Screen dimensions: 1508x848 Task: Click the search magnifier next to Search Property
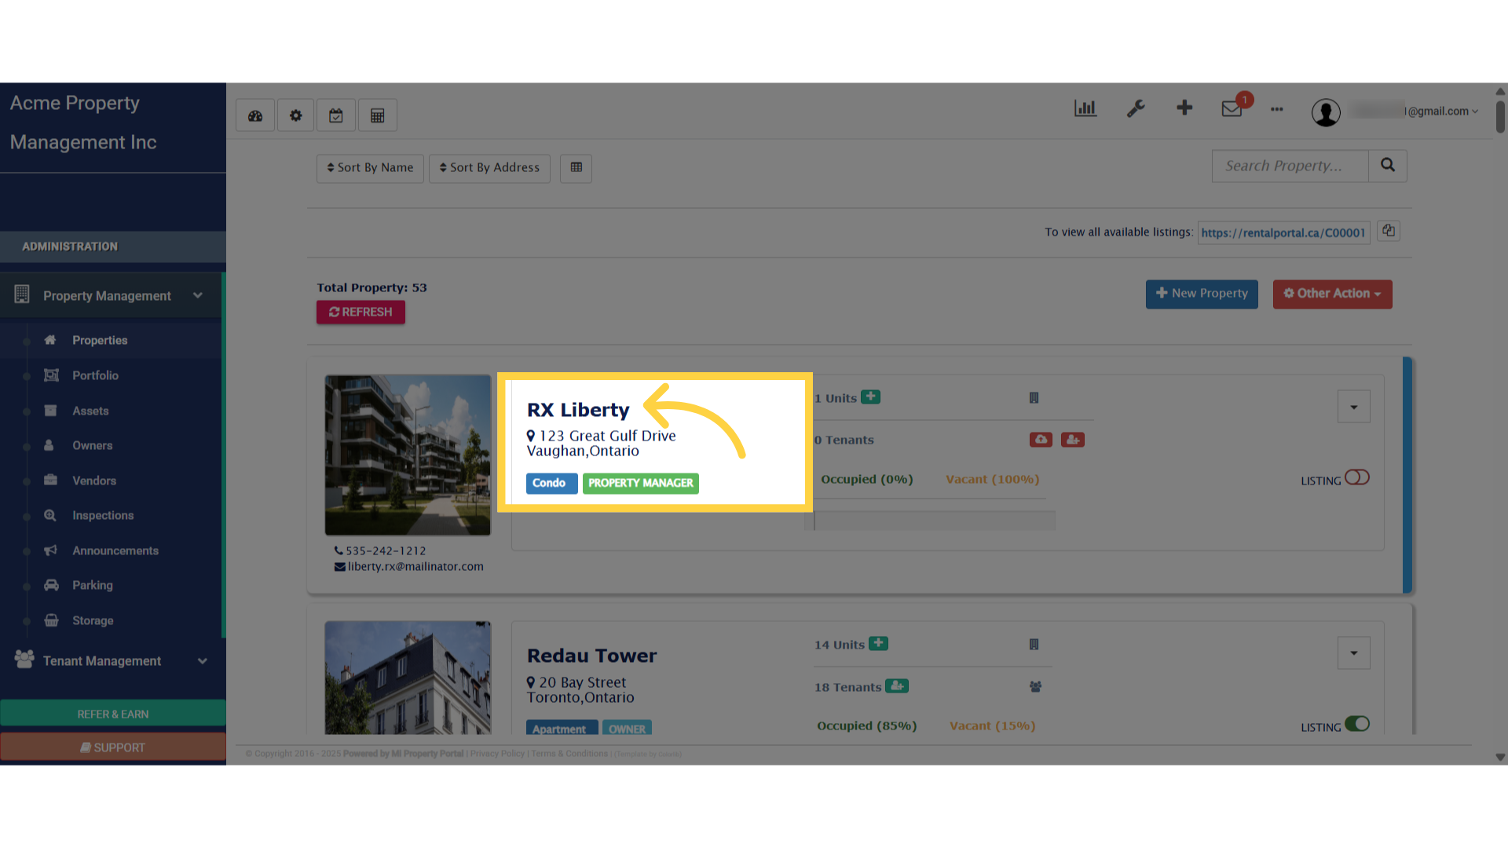[1387, 166]
